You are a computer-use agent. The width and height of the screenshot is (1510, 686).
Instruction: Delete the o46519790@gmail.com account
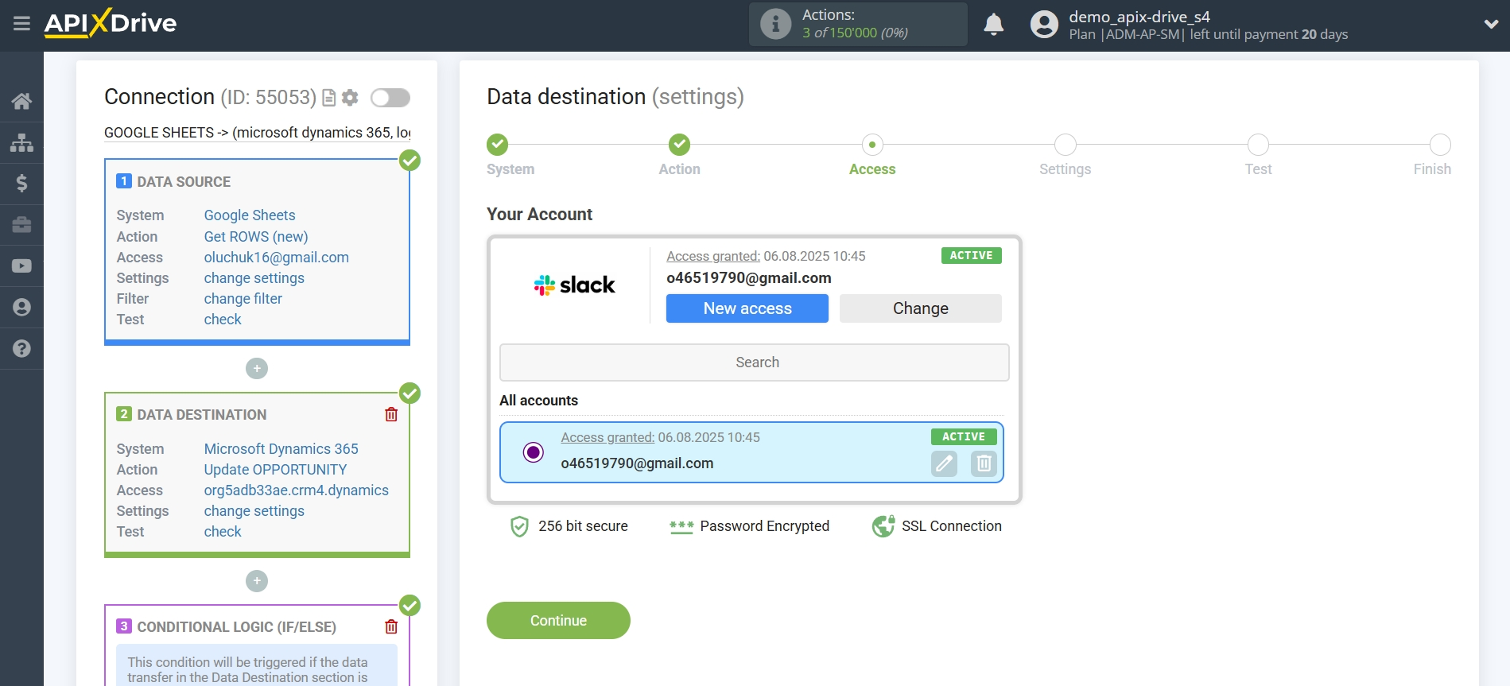pos(984,463)
